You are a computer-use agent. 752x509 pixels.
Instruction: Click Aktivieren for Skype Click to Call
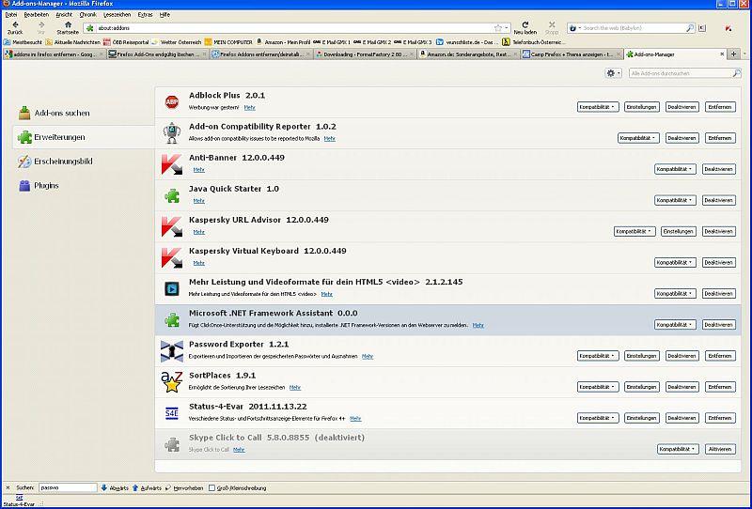click(719, 449)
